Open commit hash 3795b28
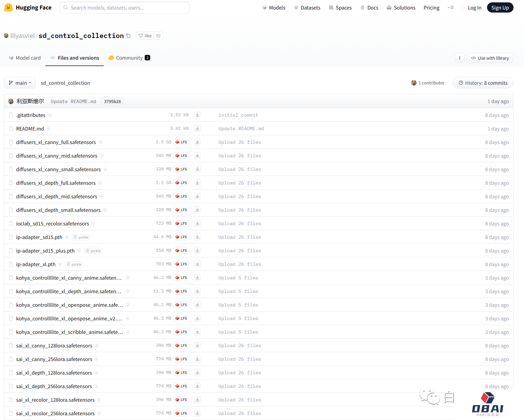524x420 pixels. click(x=112, y=101)
